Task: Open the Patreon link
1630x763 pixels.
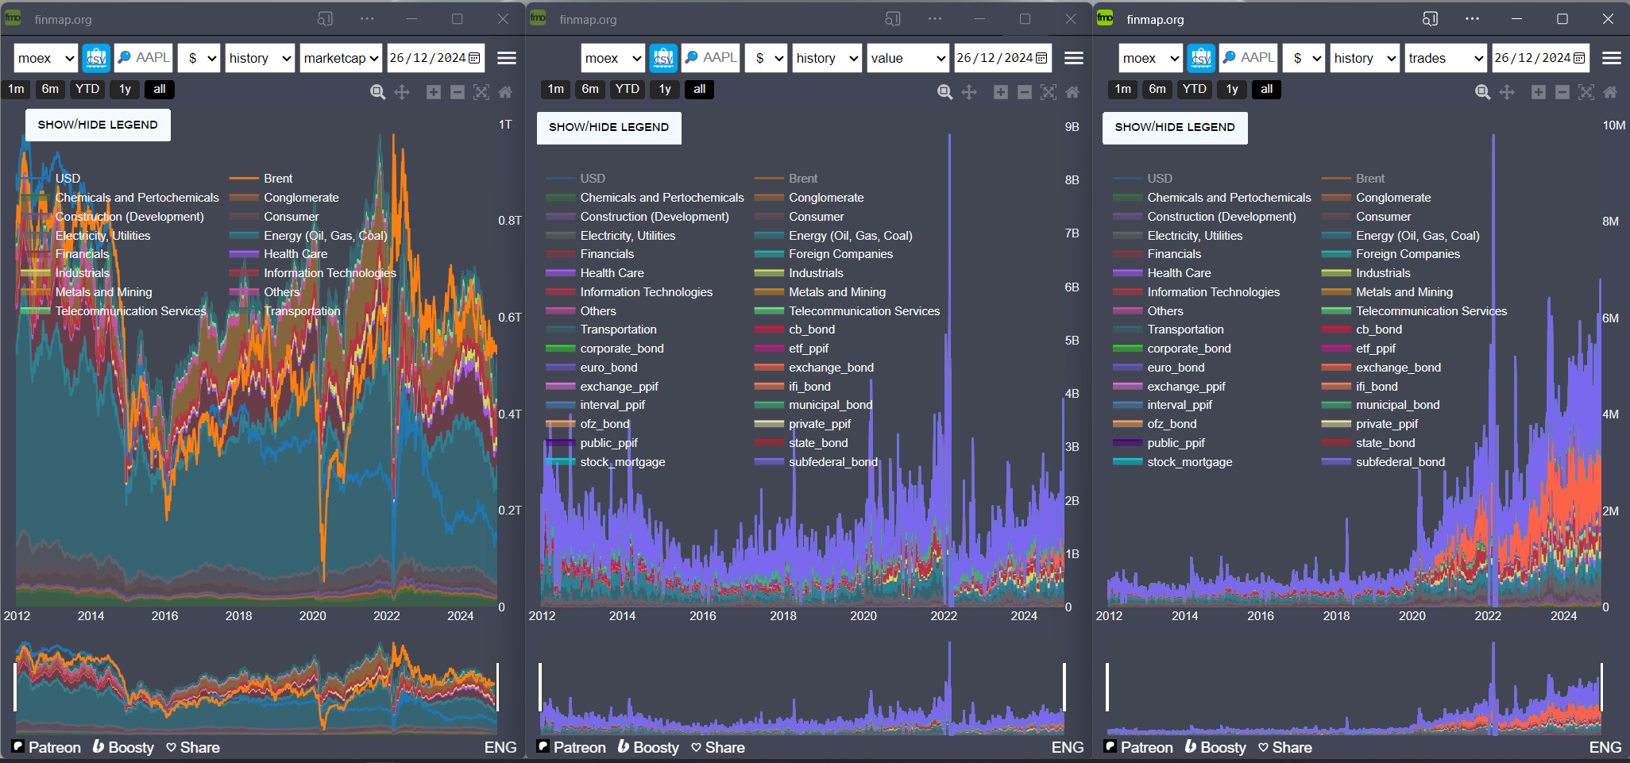Action: pos(52,746)
